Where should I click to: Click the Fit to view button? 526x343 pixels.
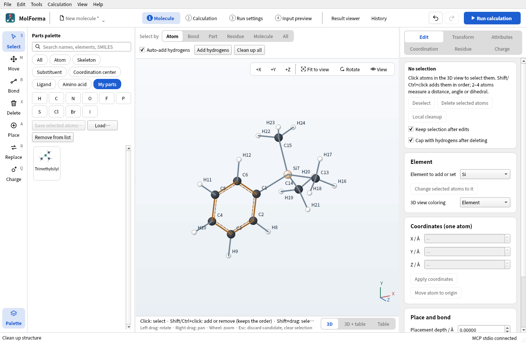pos(315,69)
